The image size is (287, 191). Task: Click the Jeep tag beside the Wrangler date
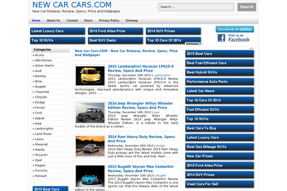click(x=156, y=112)
